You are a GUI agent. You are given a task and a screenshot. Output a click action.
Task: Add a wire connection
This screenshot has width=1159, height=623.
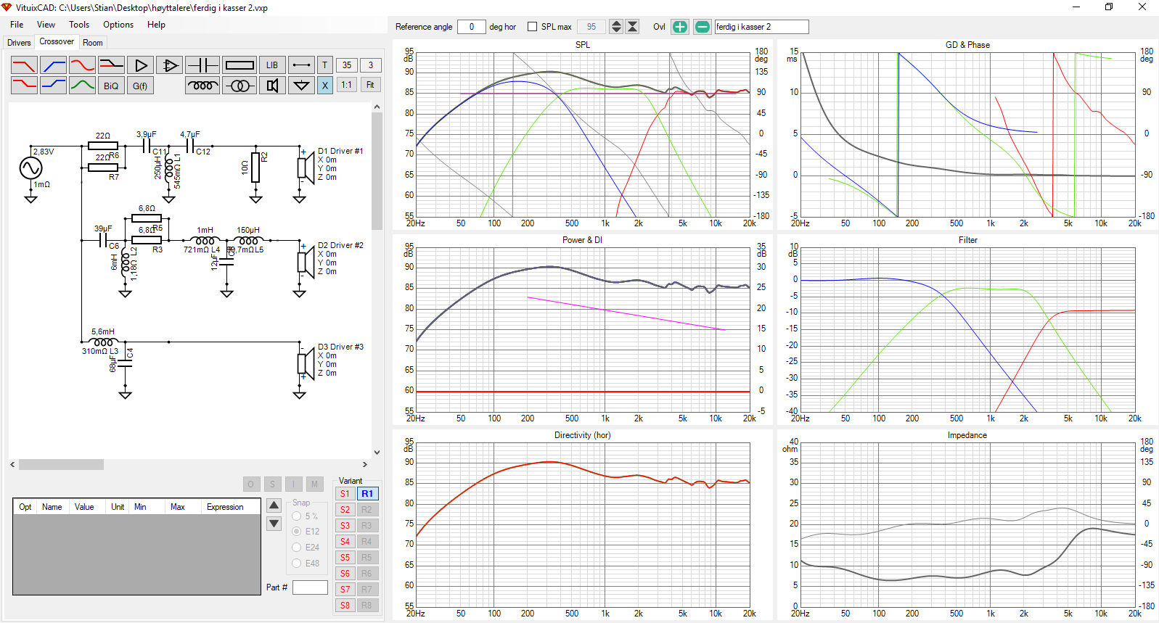click(x=301, y=65)
